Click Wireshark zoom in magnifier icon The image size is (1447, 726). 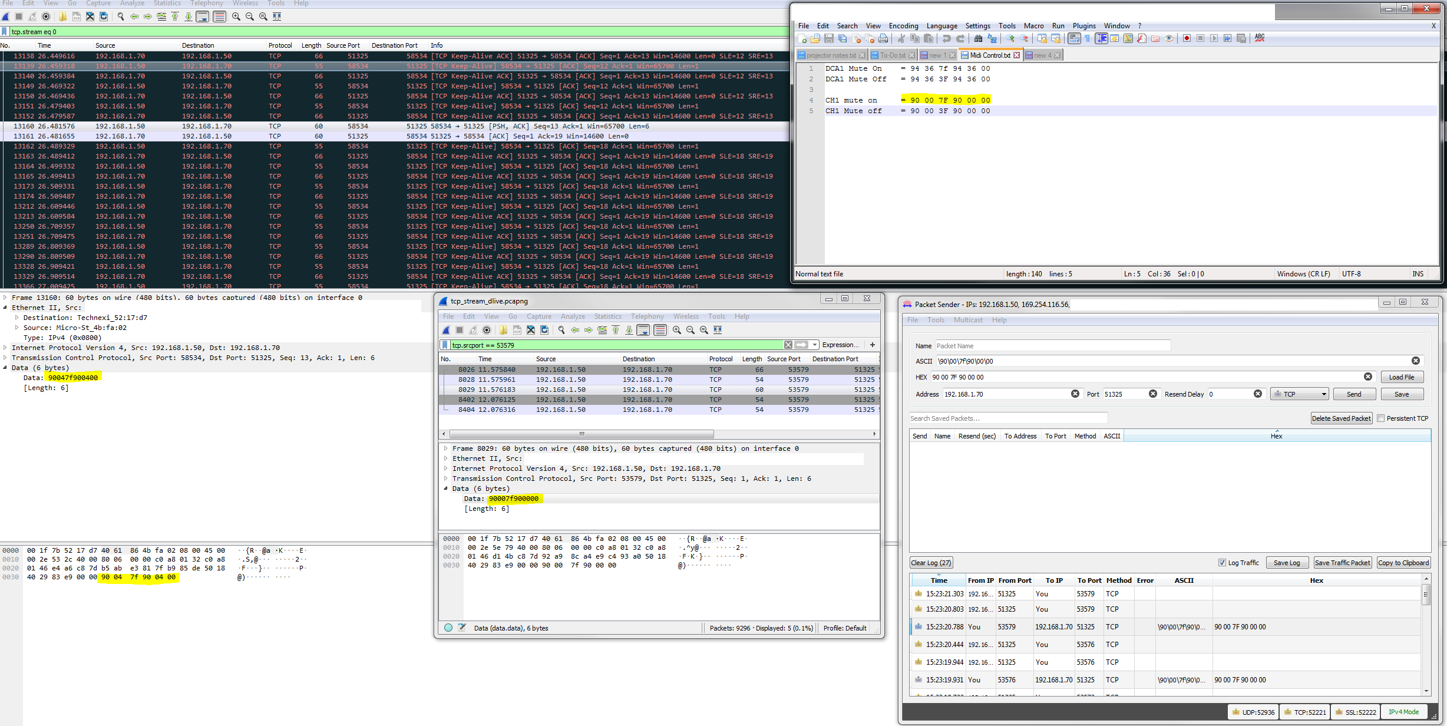pos(236,16)
